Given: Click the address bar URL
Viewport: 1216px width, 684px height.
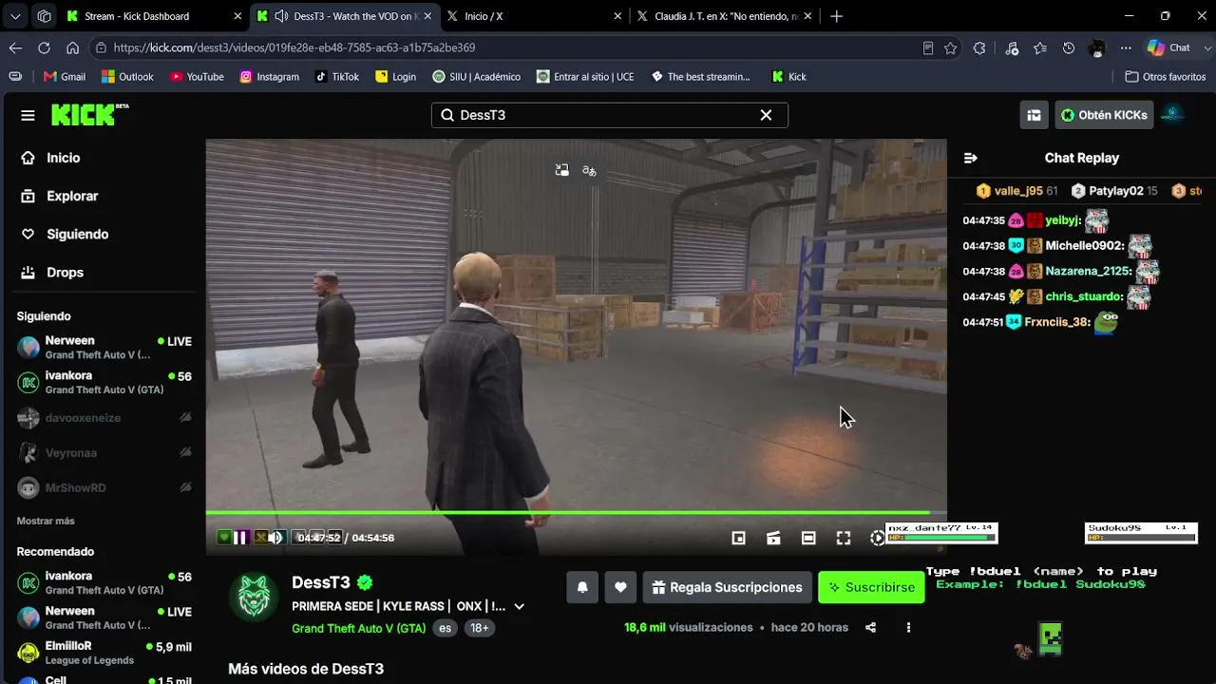Looking at the screenshot, I should coord(294,47).
